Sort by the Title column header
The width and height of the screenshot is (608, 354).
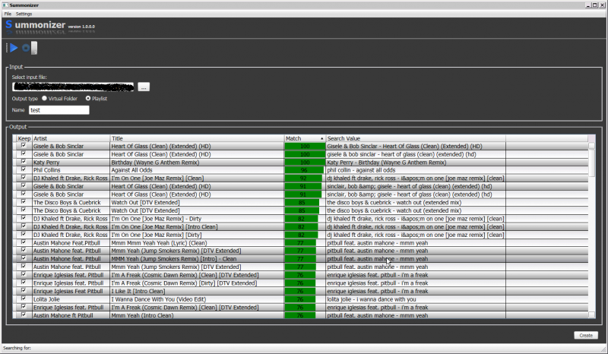point(197,138)
